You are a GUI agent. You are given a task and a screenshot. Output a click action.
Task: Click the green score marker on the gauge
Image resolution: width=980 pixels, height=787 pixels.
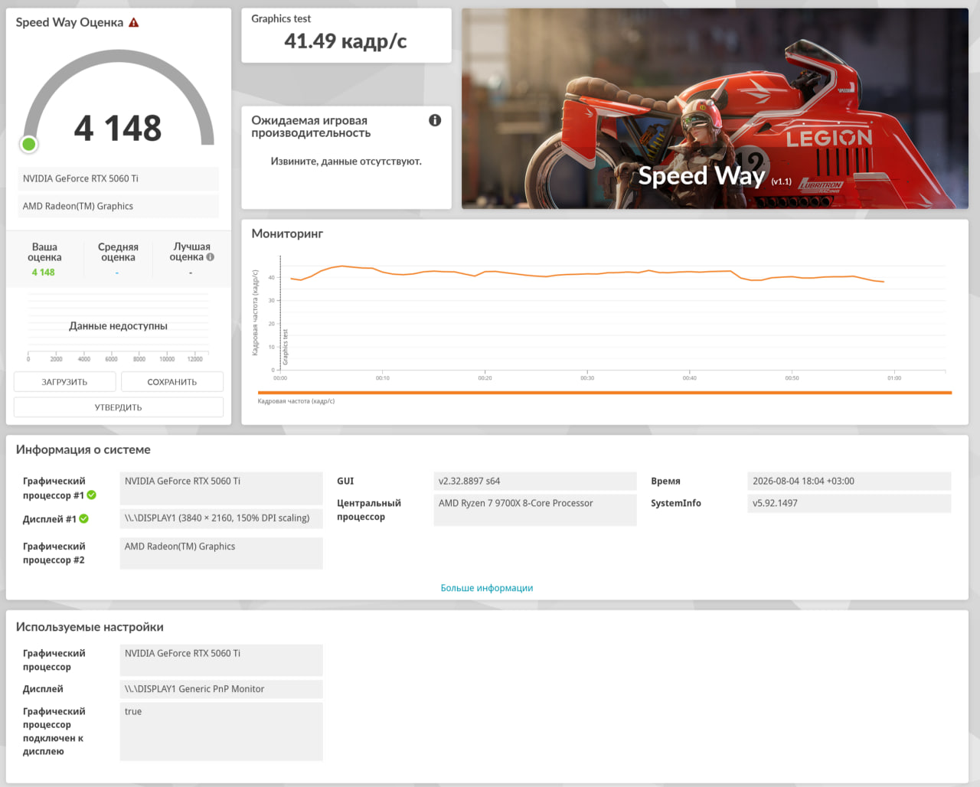tap(29, 144)
